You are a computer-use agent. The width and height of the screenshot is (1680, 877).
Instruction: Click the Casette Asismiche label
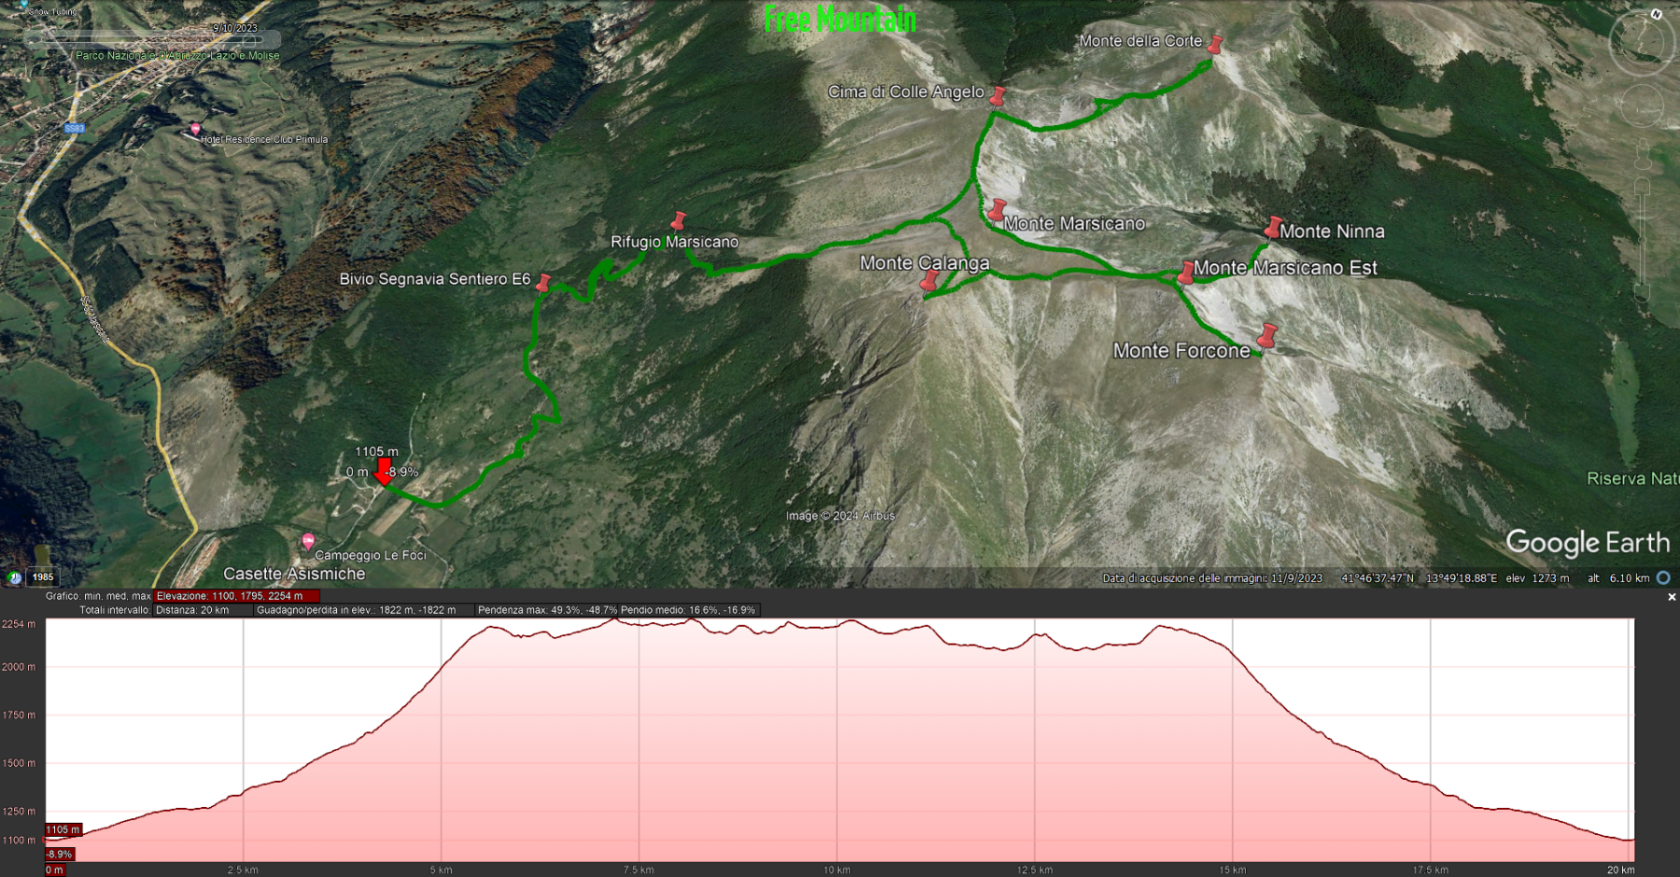point(294,574)
